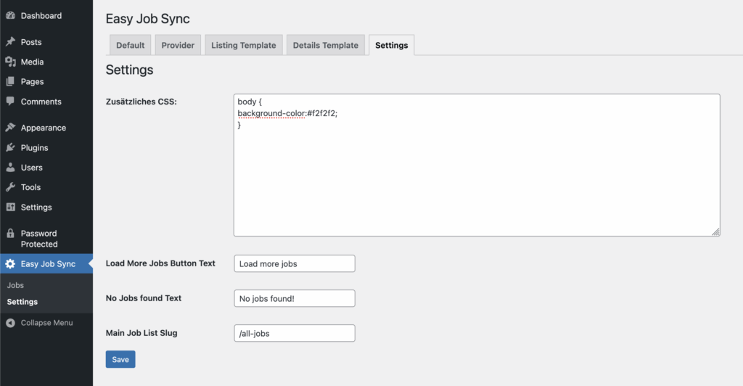Click the Easy Job Sync gear icon
743x386 pixels.
tap(10, 264)
